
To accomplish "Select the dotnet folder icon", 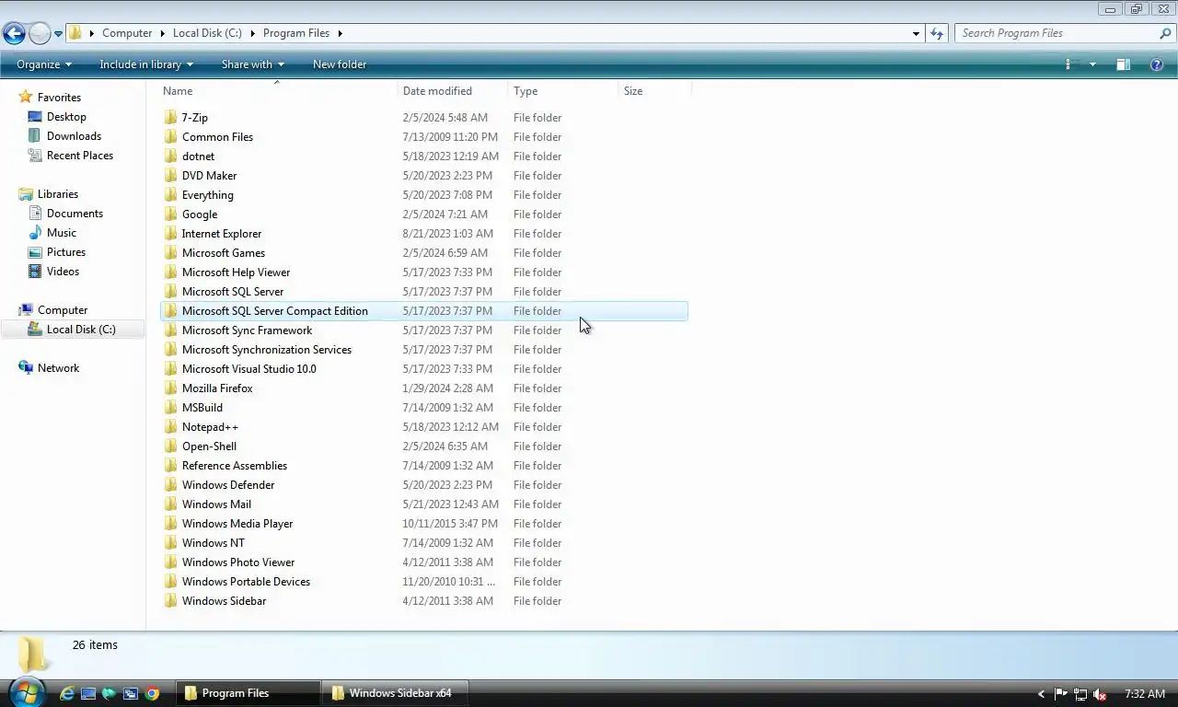I will coord(170,156).
